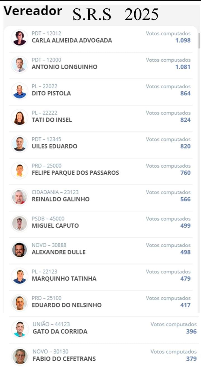Open Alexandre Dulle's candidate photo
This screenshot has width=201, height=367.
pyautogui.click(x=20, y=250)
